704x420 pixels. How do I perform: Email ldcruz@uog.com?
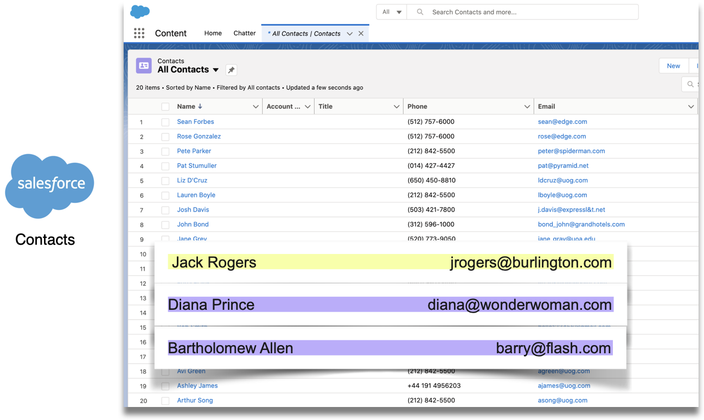click(563, 180)
